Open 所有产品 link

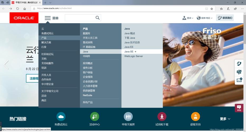tap(88, 102)
